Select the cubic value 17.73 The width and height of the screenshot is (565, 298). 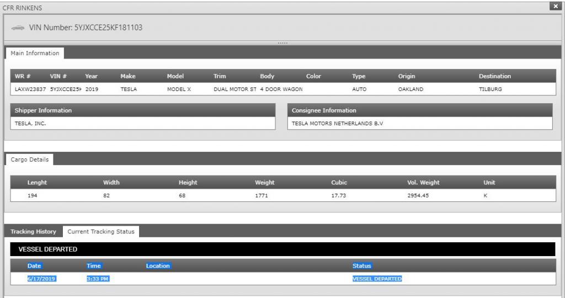point(339,195)
